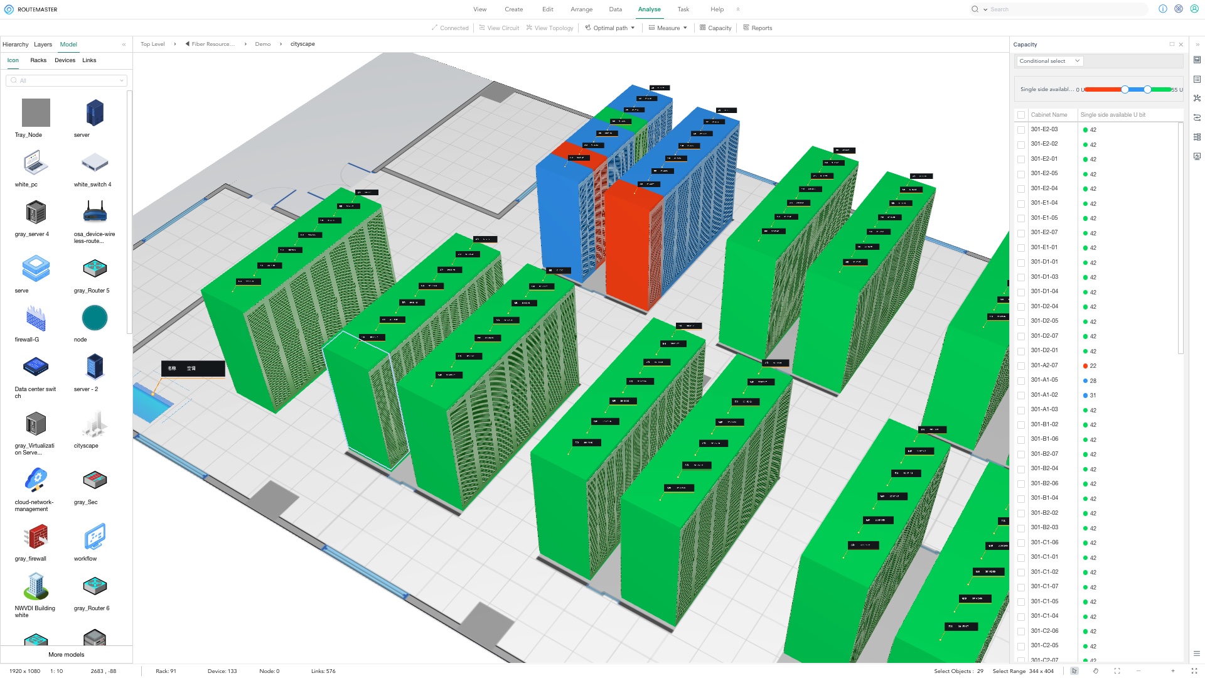Open the All filter dropdown

click(x=67, y=80)
